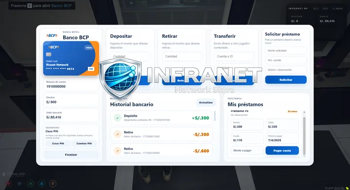This screenshot has height=190, width=350.
Task: Click the Sin observación loan note
Action: click(239, 115)
